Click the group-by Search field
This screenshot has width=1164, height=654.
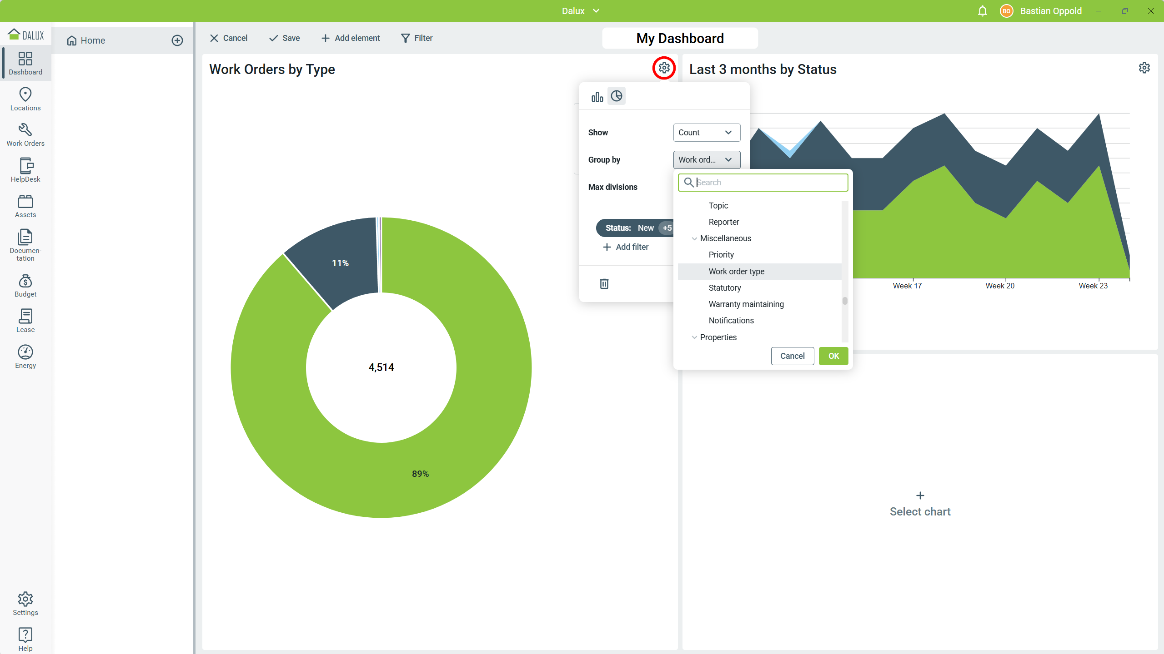(768, 183)
